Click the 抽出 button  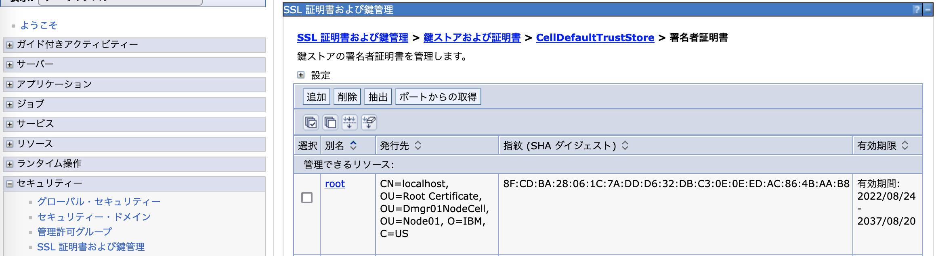[x=378, y=97]
